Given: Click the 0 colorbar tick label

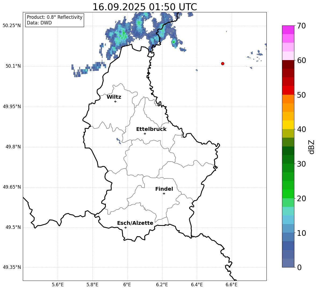Looking at the screenshot, I should coord(299,267).
